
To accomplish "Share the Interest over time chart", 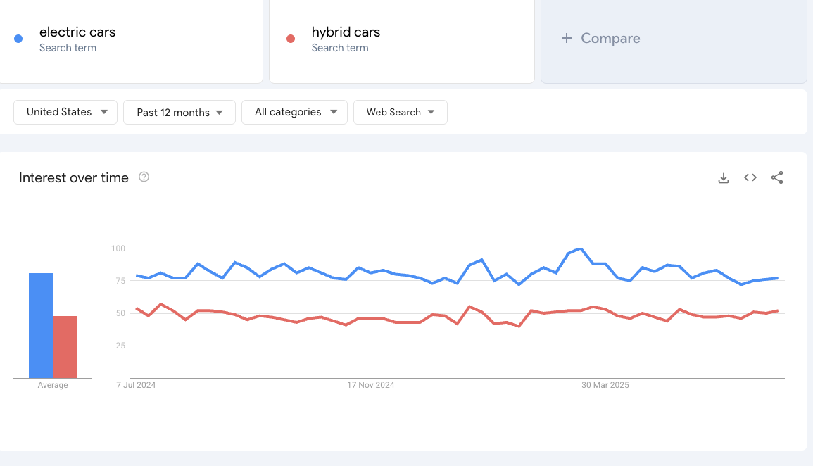I will pos(777,177).
